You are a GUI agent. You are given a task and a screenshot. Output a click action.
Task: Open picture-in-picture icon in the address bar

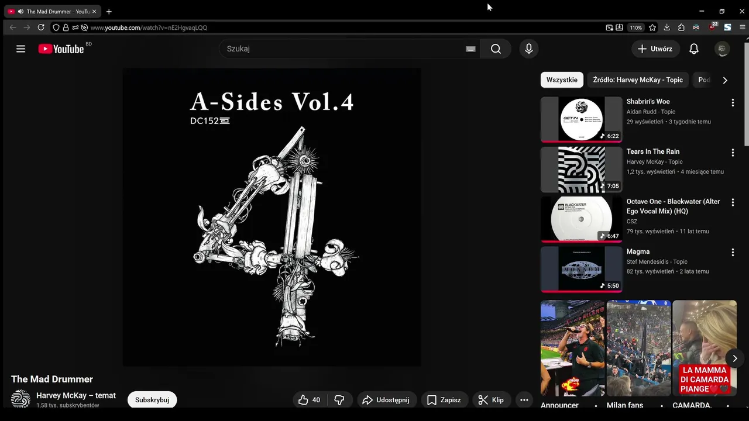coord(609,27)
